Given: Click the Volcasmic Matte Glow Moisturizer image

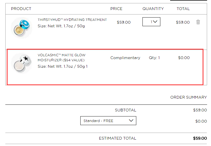Looking at the screenshot, I should click(x=22, y=63).
